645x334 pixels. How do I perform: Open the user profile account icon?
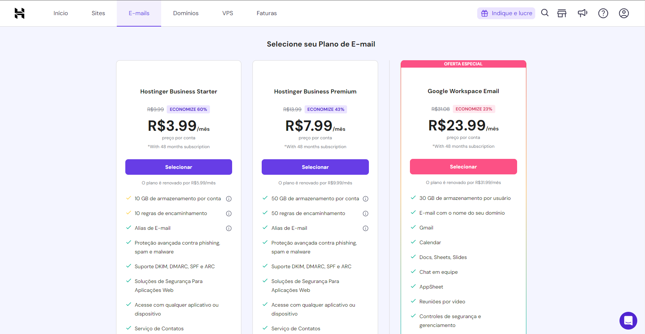624,13
